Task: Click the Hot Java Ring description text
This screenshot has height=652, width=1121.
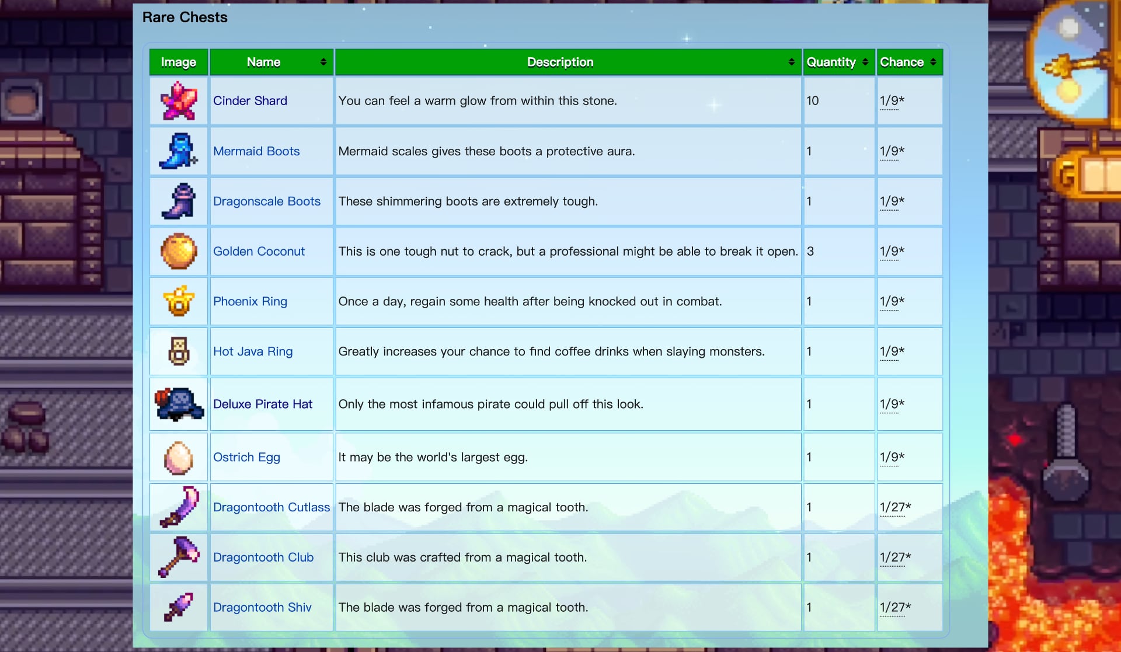Action: point(552,351)
